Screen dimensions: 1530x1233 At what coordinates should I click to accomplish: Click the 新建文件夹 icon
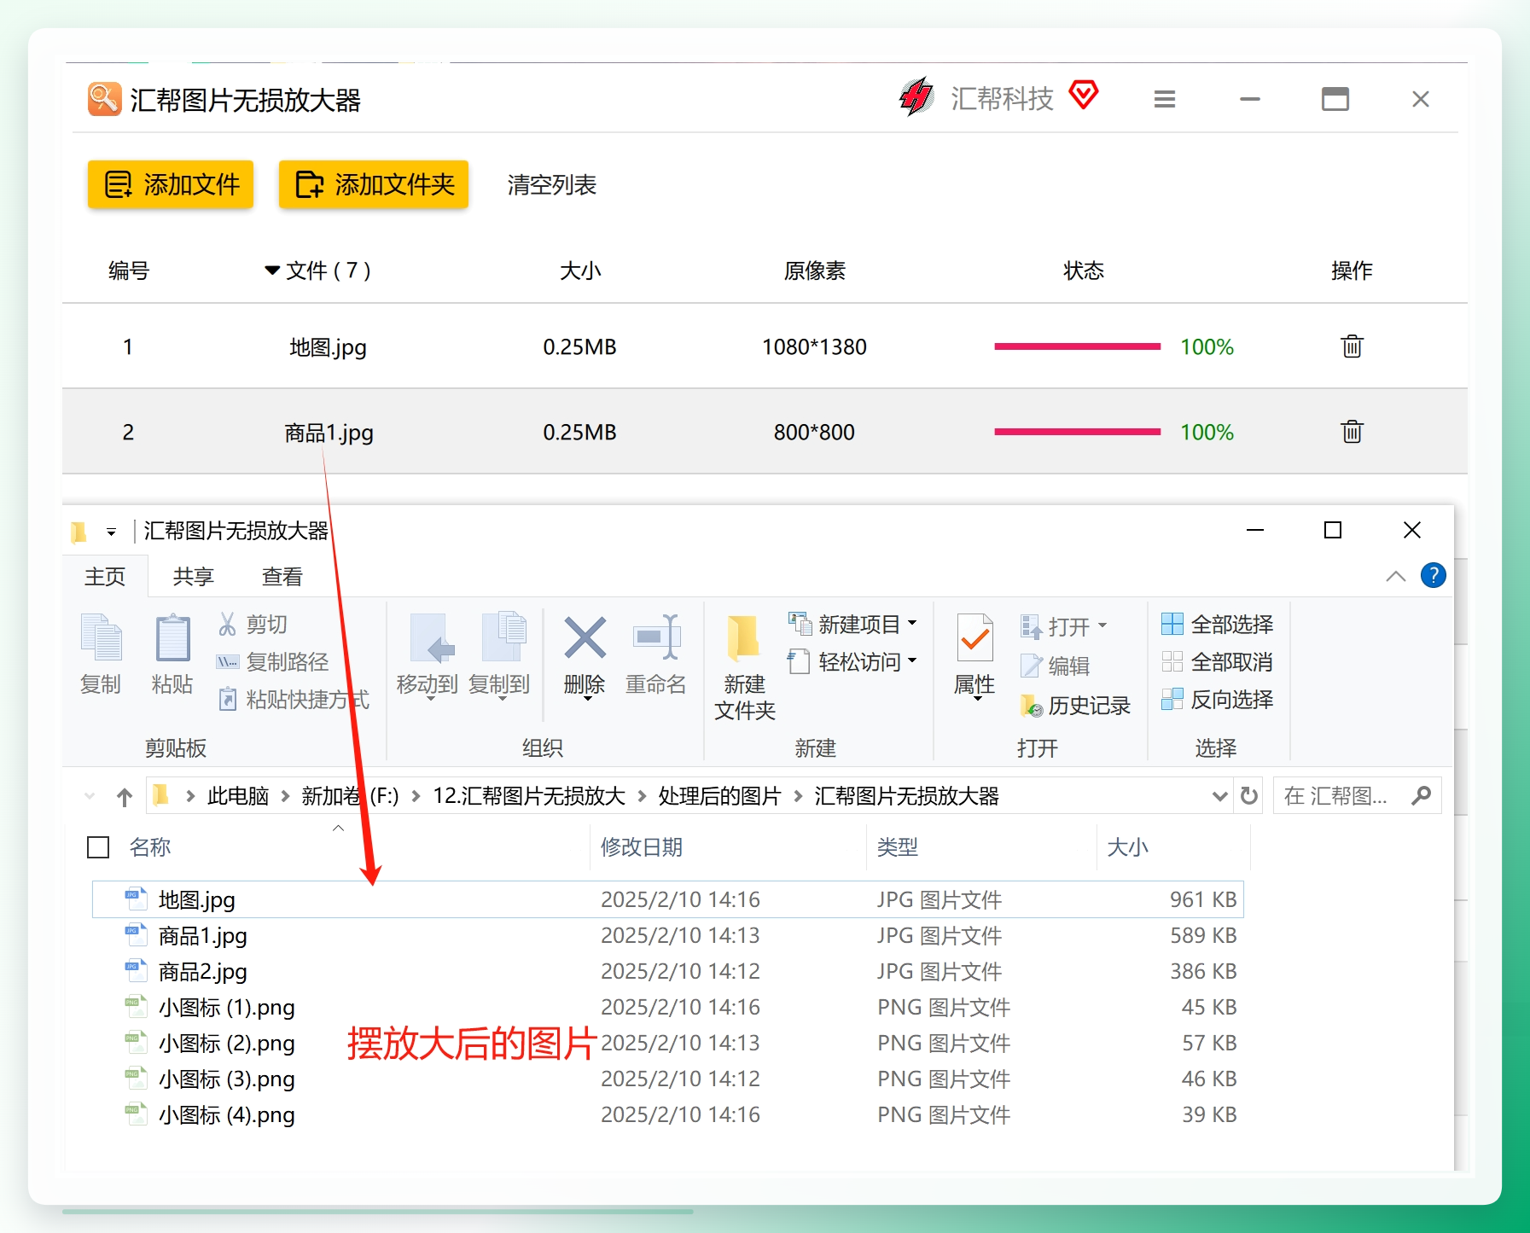point(744,637)
